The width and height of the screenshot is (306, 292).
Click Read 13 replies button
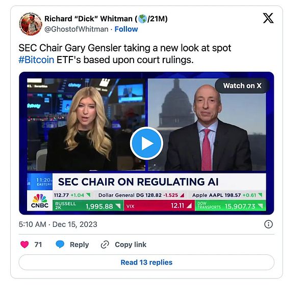click(x=146, y=262)
